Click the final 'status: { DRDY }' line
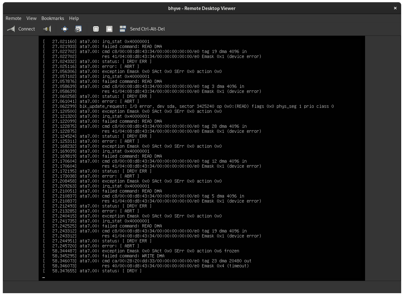404x296 pixels. pyautogui.click(x=93, y=271)
